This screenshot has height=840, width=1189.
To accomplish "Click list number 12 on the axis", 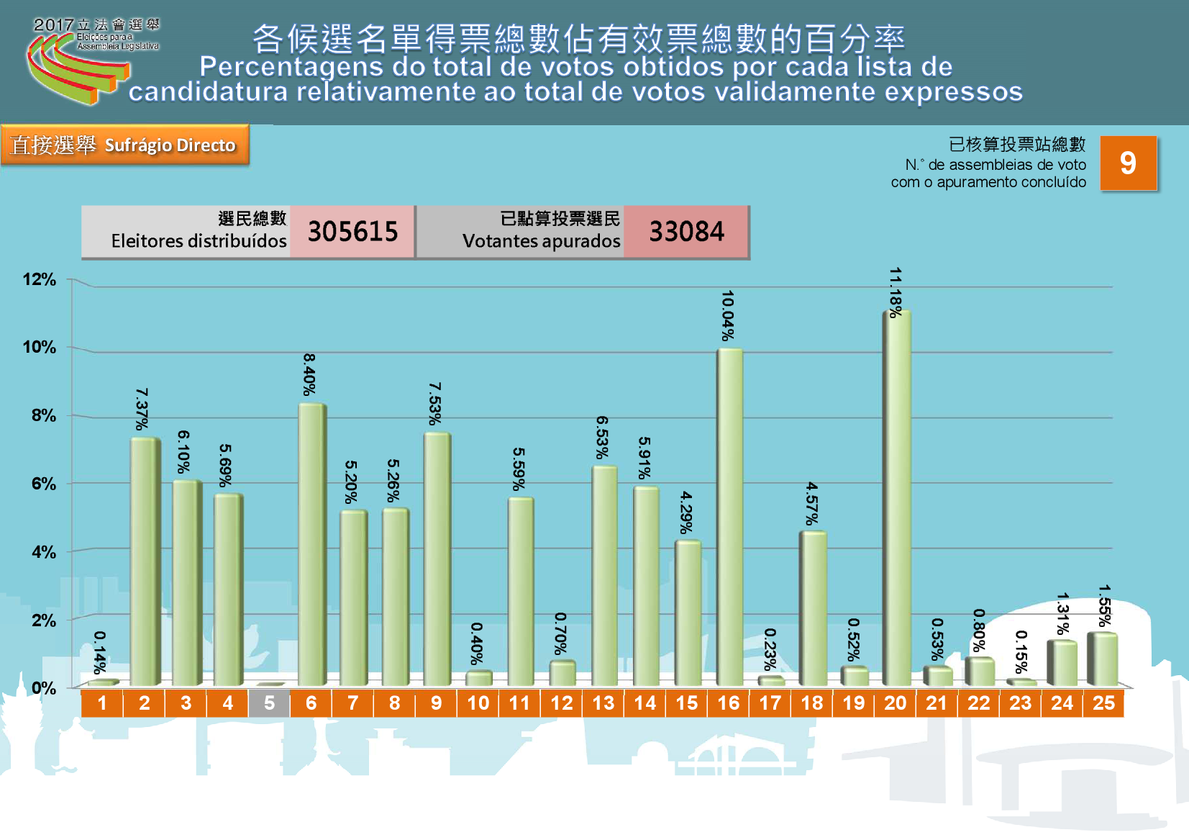I will 561,703.
